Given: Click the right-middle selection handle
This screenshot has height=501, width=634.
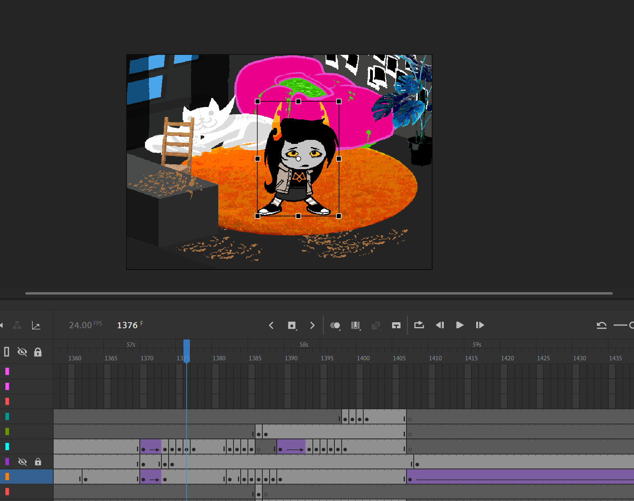Looking at the screenshot, I should coord(339,159).
